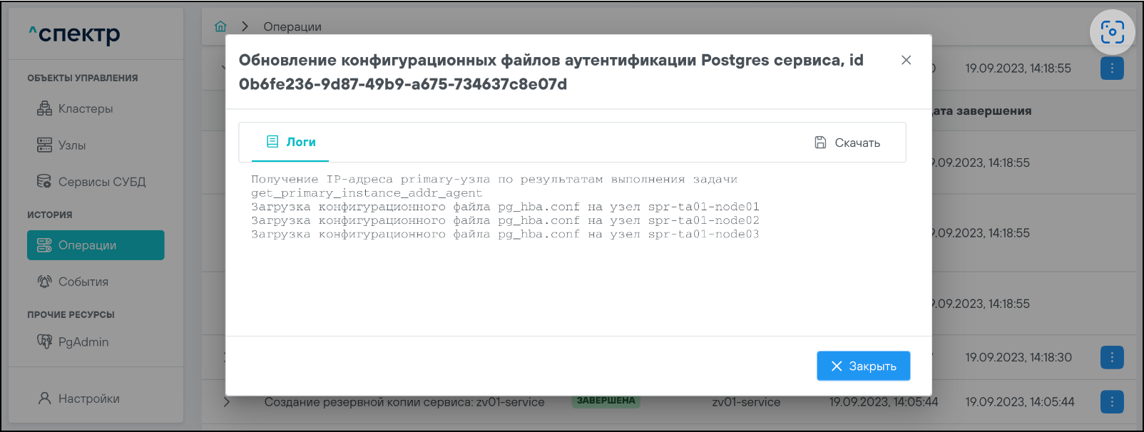This screenshot has height=432, width=1144.
Task: Click the log line mentioning spr-ta01-node03
Action: (505, 234)
